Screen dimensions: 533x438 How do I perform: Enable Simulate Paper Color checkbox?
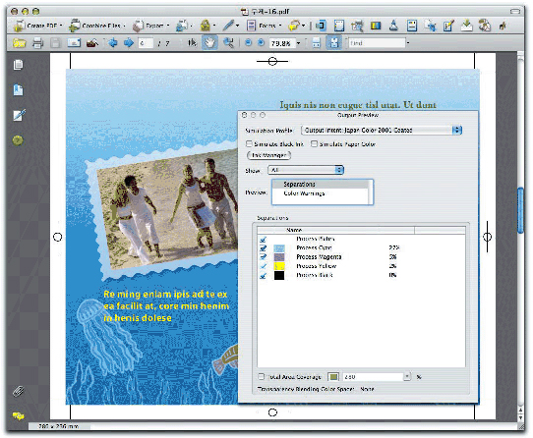click(314, 143)
